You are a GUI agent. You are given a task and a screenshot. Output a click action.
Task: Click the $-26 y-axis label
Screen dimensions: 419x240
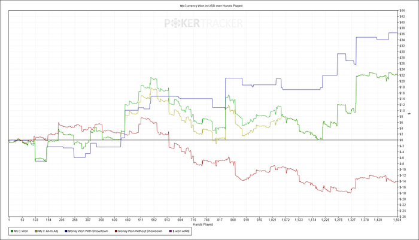pos(402,217)
